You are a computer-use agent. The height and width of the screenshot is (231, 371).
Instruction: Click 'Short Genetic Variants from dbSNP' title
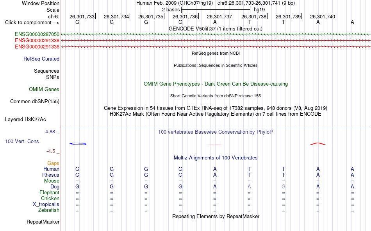pos(216,96)
